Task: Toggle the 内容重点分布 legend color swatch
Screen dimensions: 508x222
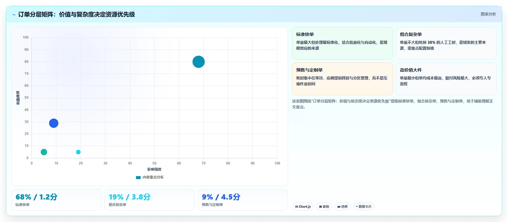Action: pyautogui.click(x=138, y=177)
